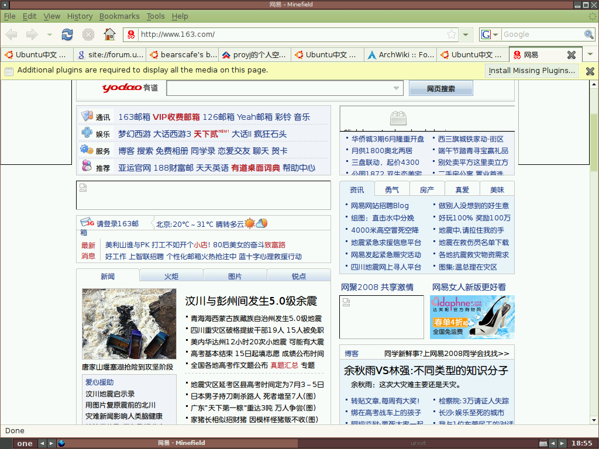Select the 火炬 news tab
599x449 pixels.
(x=171, y=276)
